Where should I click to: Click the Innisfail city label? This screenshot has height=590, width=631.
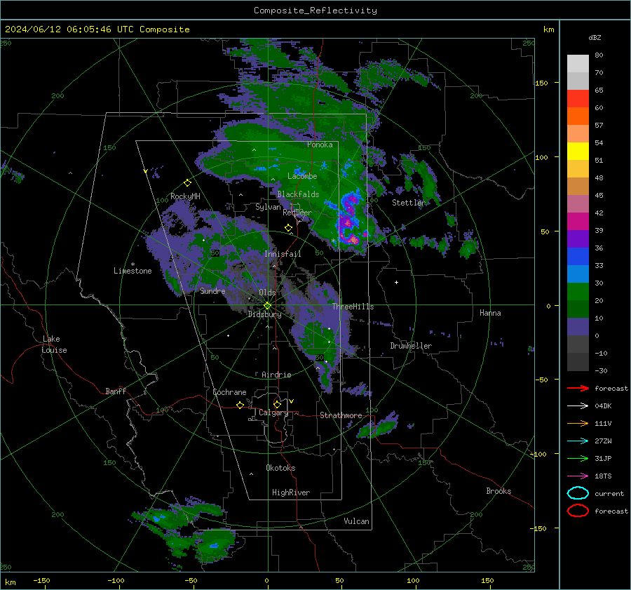point(283,254)
